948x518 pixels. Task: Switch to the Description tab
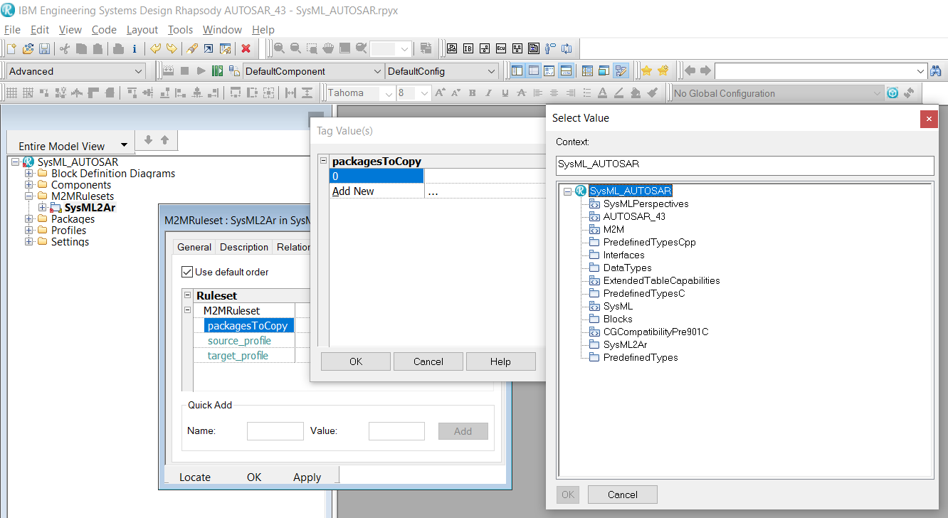click(x=244, y=247)
